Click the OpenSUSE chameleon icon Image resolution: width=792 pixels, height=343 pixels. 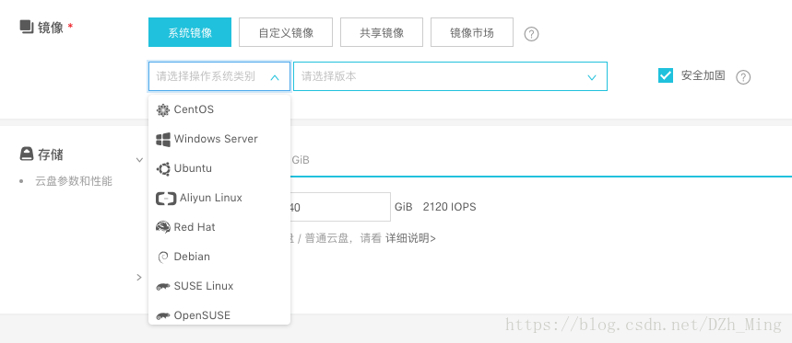(162, 315)
